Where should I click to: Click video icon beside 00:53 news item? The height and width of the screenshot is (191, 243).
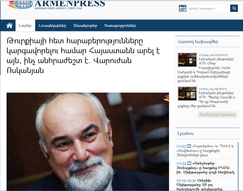point(189,146)
